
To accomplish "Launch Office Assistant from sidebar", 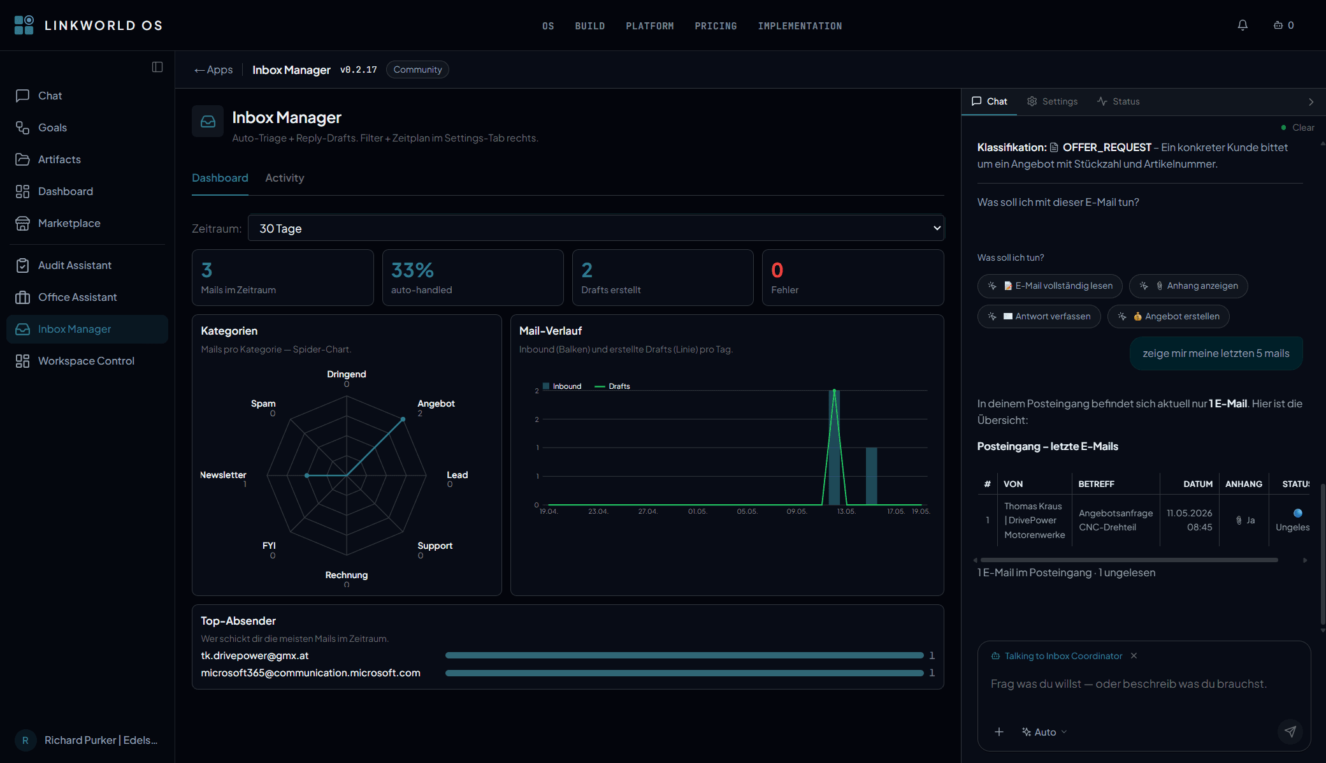I will click(x=87, y=297).
